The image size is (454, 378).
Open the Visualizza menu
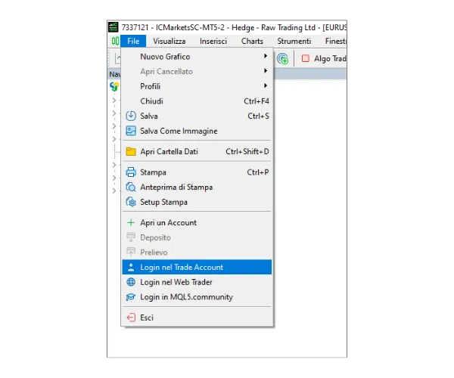[169, 41]
